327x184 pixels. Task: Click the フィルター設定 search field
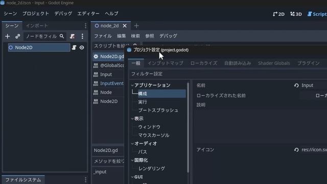click(227, 74)
